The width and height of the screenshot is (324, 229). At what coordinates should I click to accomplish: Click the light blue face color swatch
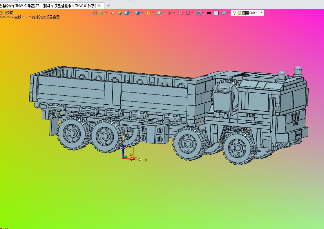(x=216, y=13)
